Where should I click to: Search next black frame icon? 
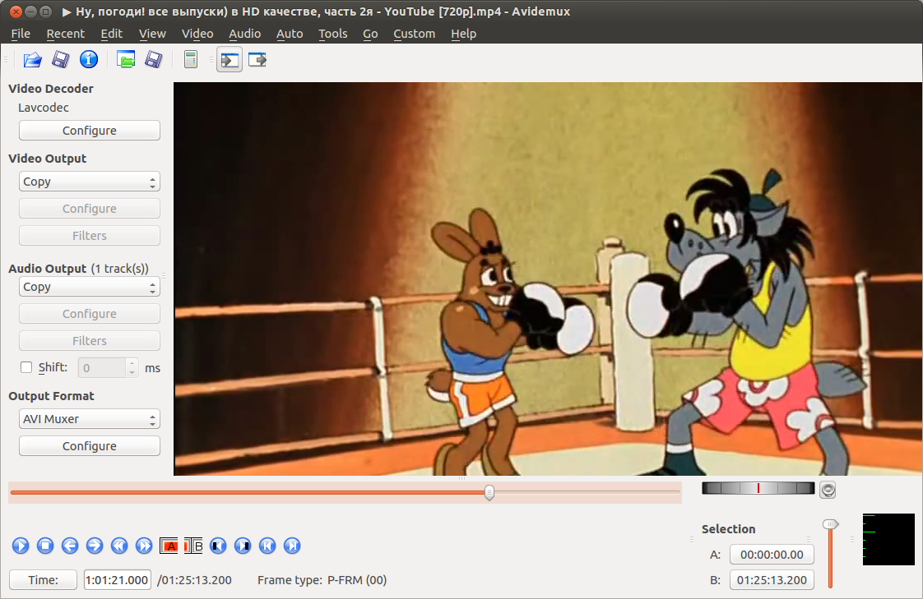[244, 546]
